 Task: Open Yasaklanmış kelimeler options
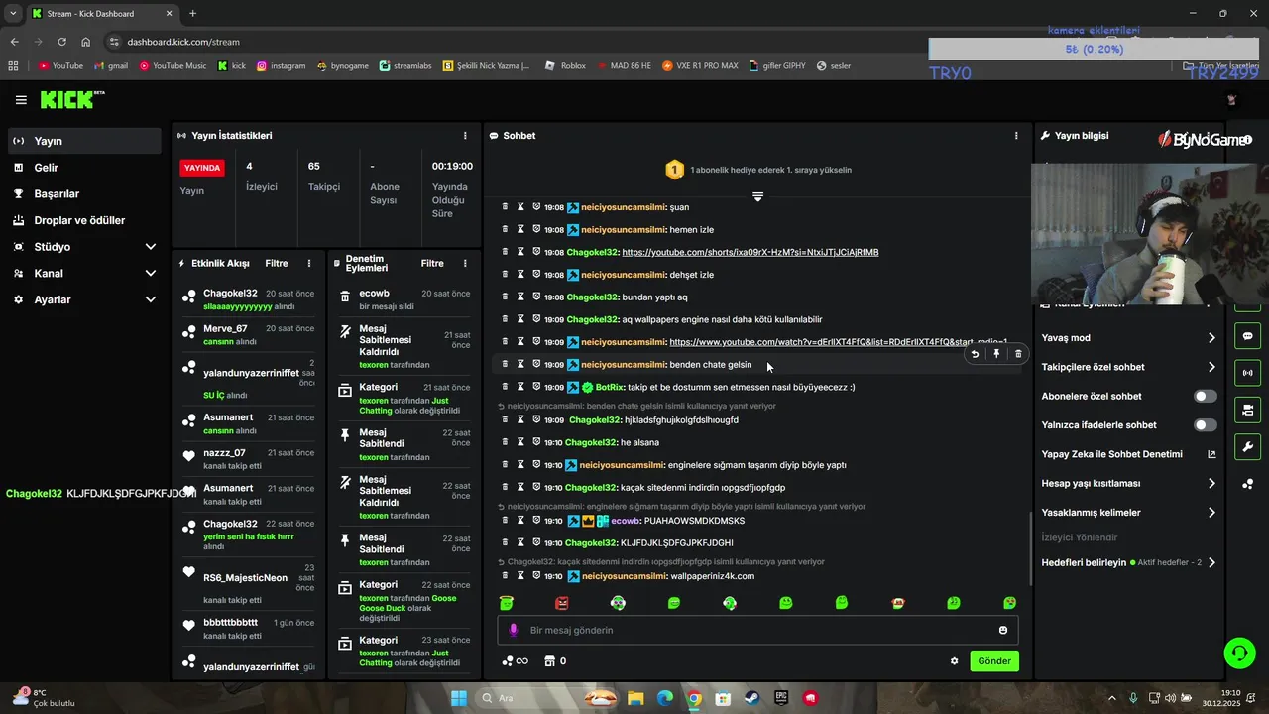(x=1211, y=513)
